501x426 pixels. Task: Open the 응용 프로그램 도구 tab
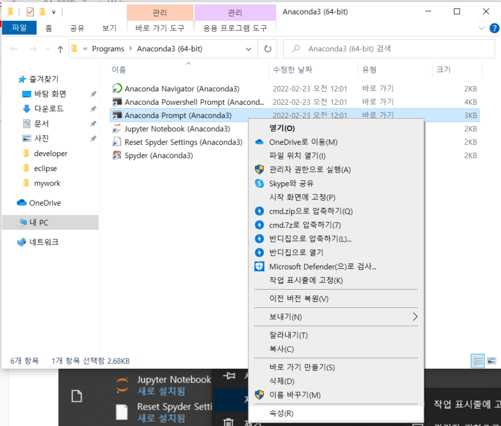pyautogui.click(x=235, y=28)
